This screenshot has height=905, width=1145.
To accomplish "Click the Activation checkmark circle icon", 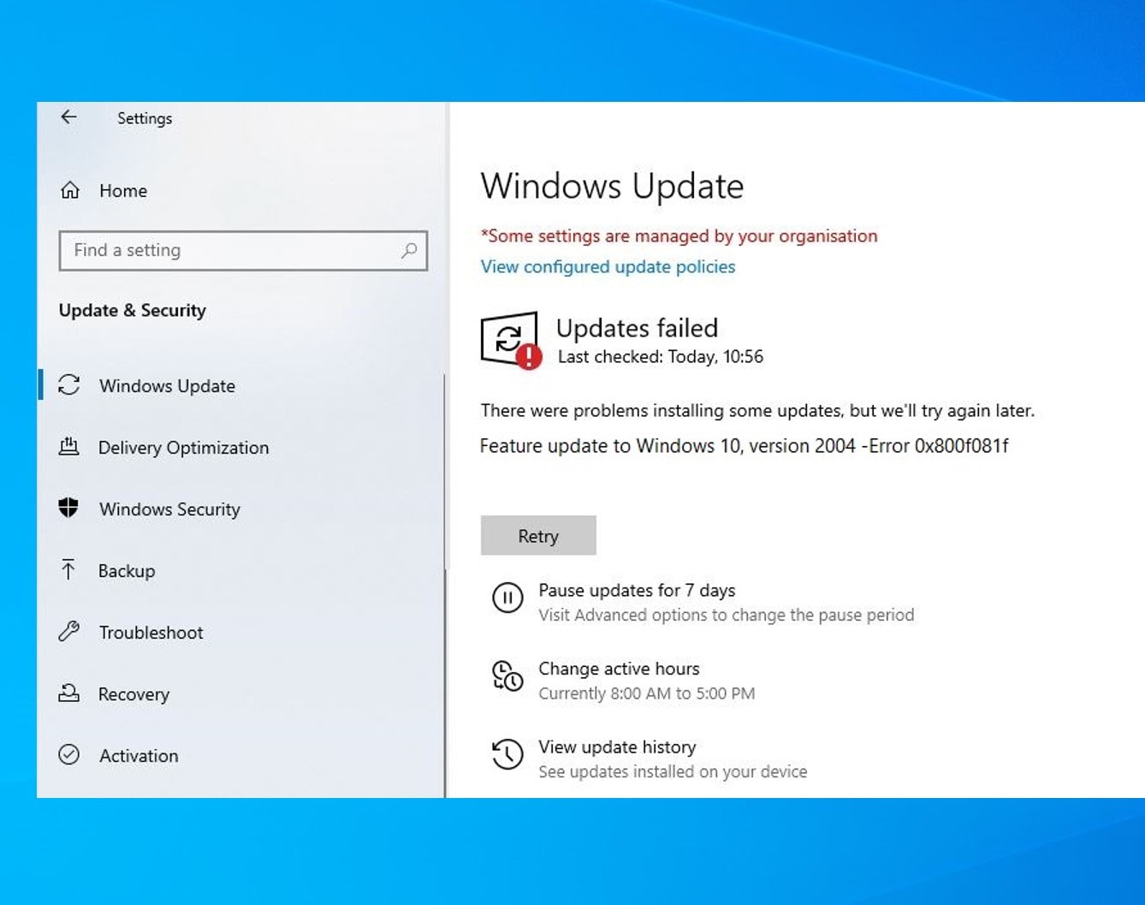I will point(68,754).
